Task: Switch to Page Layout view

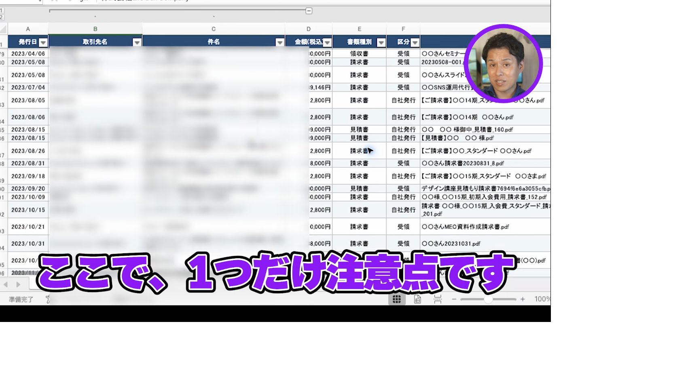Action: (417, 299)
